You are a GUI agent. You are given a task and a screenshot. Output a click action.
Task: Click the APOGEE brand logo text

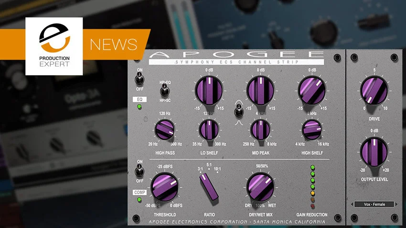click(236, 54)
